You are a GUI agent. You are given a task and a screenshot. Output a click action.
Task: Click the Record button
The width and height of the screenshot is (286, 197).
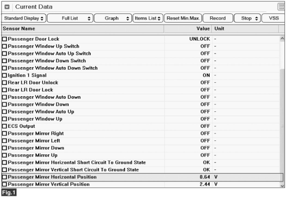[218, 18]
